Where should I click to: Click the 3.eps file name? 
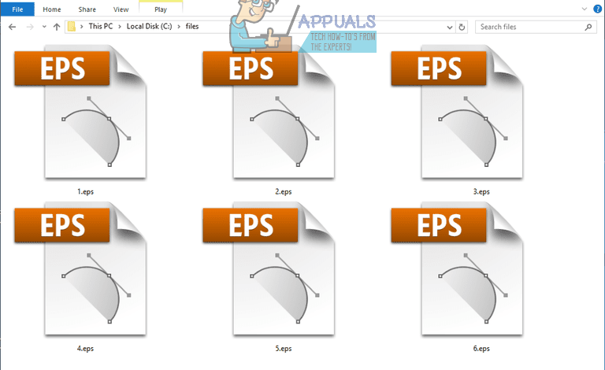[481, 191]
